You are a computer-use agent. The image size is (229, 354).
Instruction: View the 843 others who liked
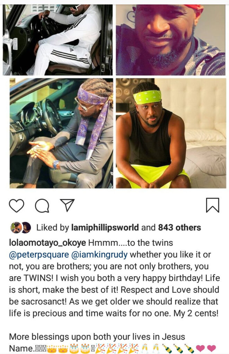(x=179, y=227)
